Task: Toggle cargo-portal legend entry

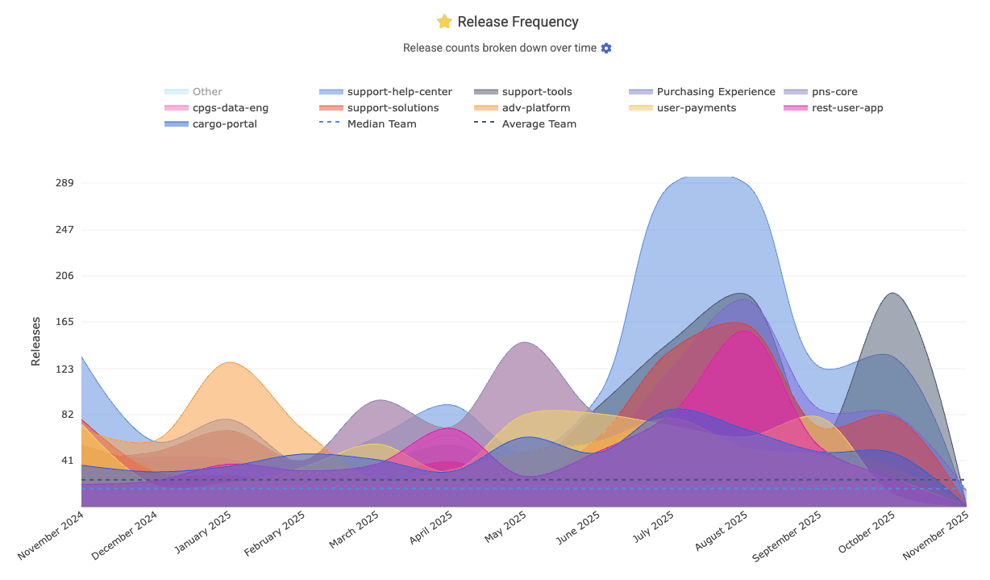Action: pos(224,124)
